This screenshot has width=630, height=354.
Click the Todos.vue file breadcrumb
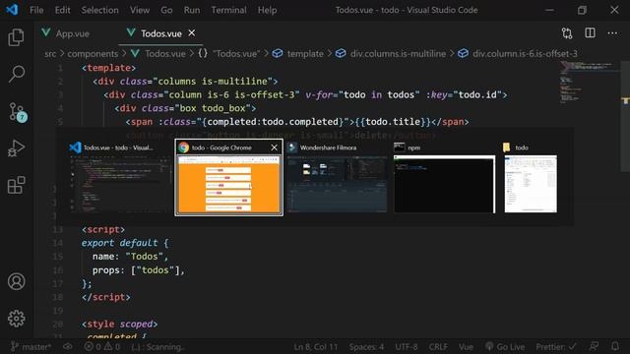coord(158,54)
